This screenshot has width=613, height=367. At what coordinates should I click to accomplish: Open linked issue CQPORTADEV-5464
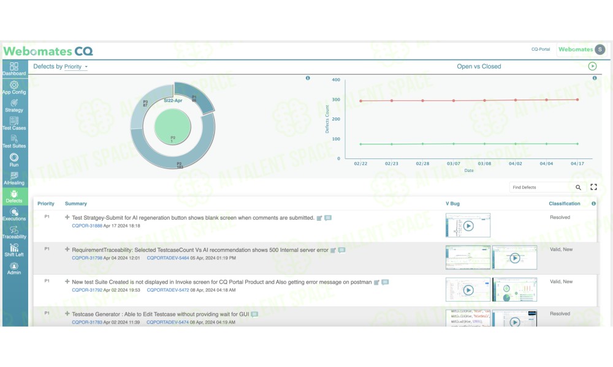coord(168,258)
